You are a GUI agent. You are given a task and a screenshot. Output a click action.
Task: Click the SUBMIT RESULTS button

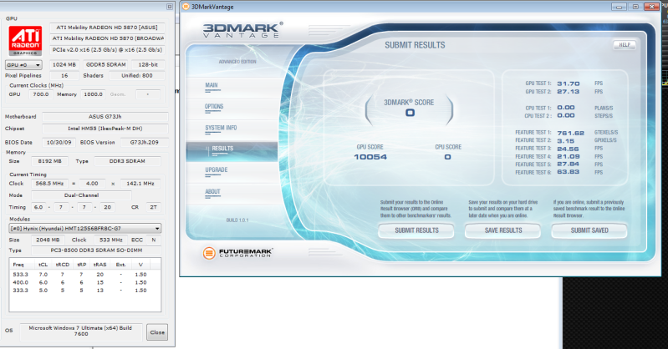tap(416, 230)
